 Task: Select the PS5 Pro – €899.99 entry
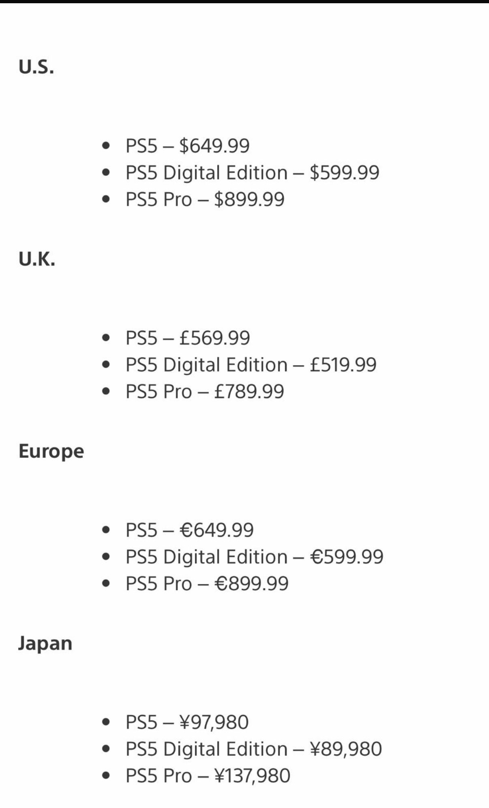[x=207, y=583]
